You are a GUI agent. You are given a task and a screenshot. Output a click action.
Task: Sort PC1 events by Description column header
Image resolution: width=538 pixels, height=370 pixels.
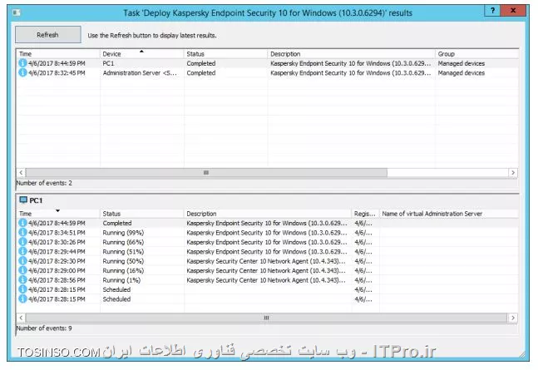pos(267,214)
